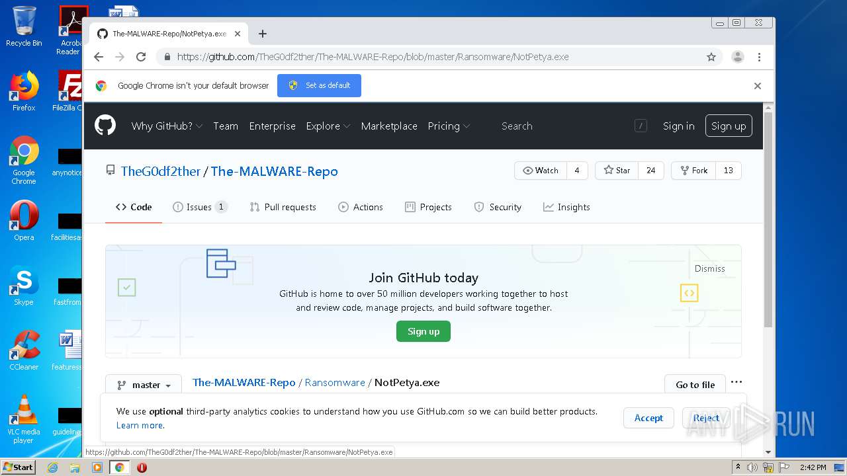Open Chrome's three-dot menu
This screenshot has height=476, width=847.
coord(759,57)
